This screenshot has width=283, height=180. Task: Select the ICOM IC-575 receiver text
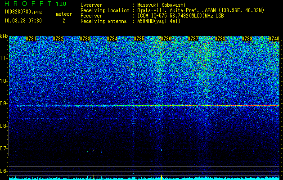tap(180, 16)
